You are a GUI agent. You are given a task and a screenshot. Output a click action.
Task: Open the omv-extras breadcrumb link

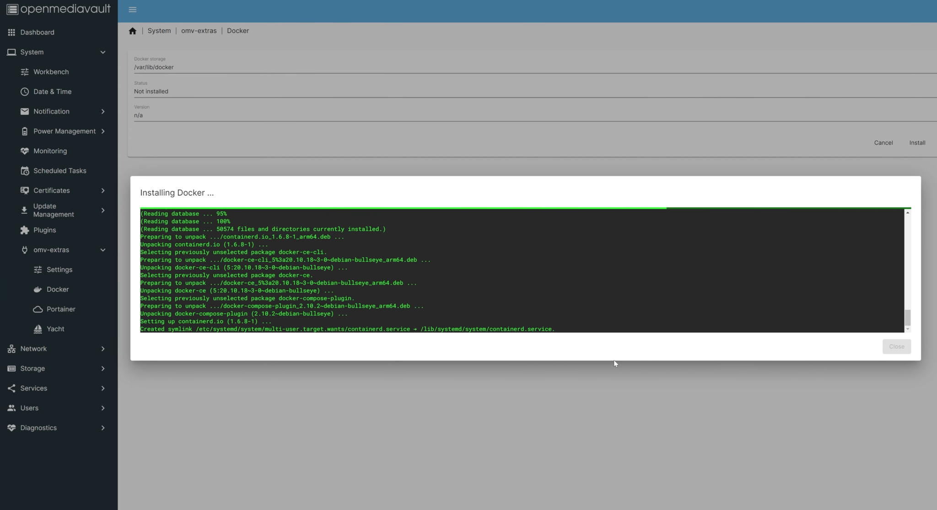tap(199, 31)
